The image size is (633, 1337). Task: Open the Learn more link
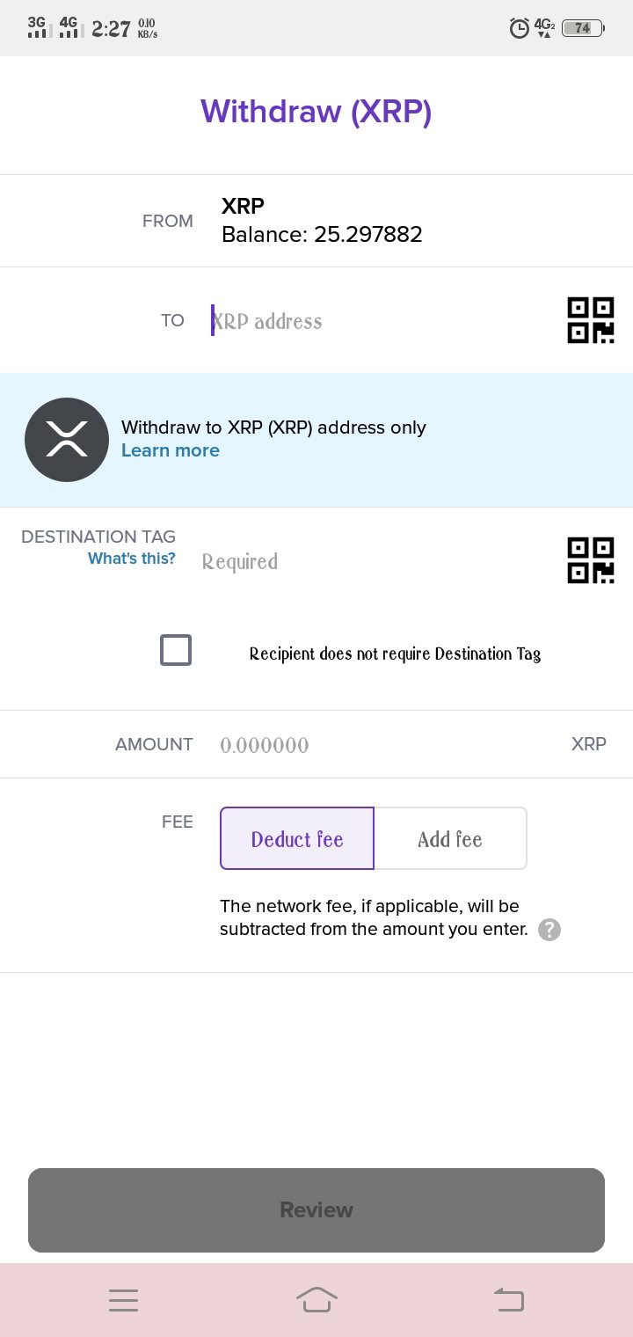tap(171, 450)
